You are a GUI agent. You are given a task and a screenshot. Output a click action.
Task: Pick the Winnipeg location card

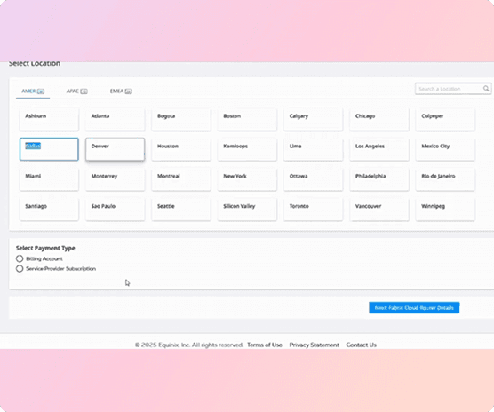pyautogui.click(x=445, y=210)
